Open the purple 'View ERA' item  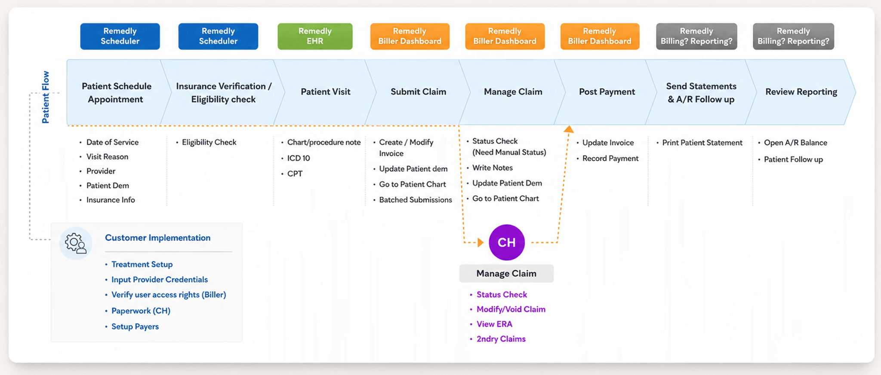pyautogui.click(x=494, y=324)
